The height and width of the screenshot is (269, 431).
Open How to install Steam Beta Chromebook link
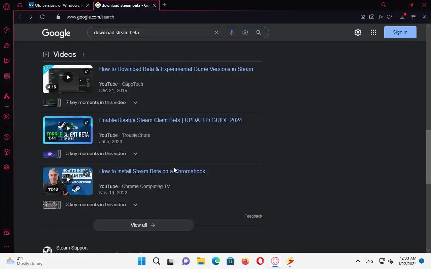coord(152,171)
